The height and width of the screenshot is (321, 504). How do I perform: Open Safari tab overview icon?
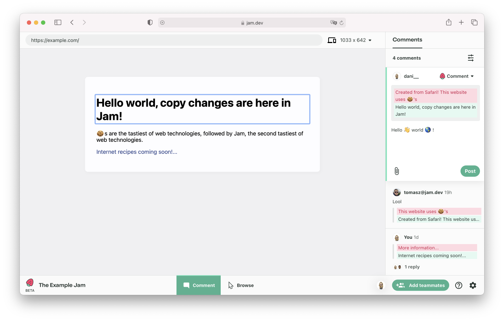pyautogui.click(x=474, y=23)
